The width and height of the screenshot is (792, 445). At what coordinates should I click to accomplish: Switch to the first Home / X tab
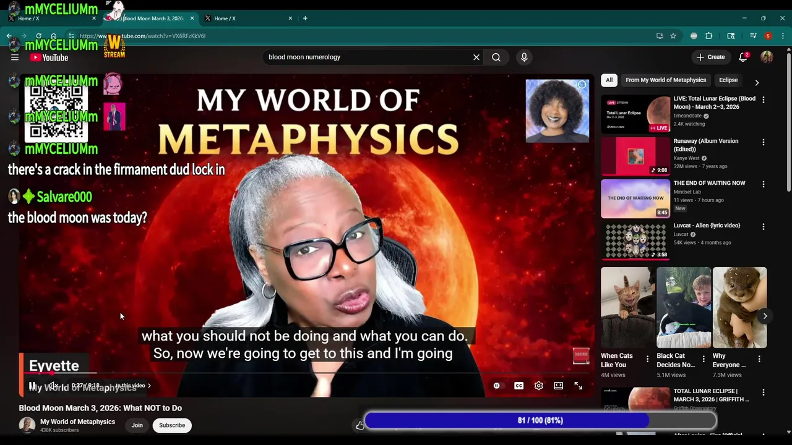[x=52, y=19]
